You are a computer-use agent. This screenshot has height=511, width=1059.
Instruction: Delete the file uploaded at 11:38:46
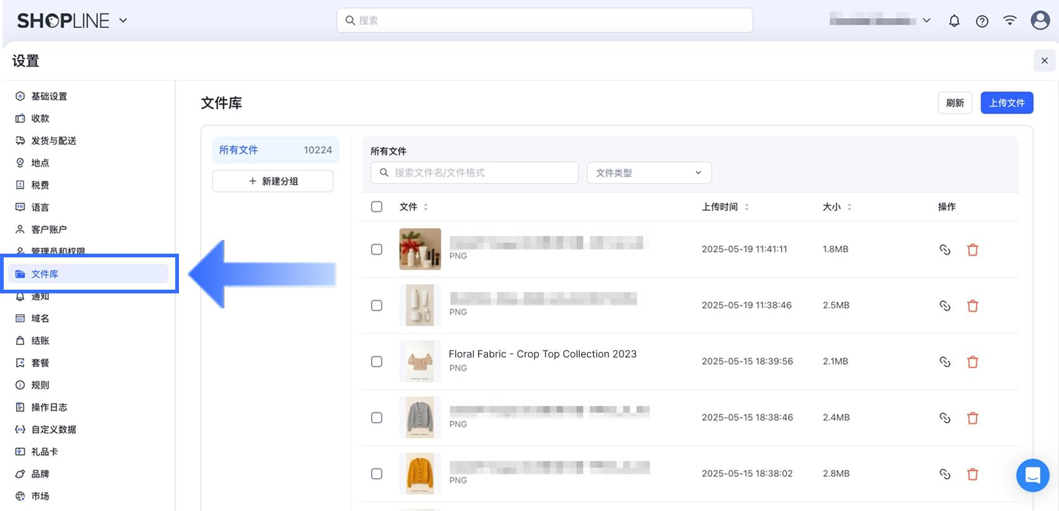(x=973, y=306)
